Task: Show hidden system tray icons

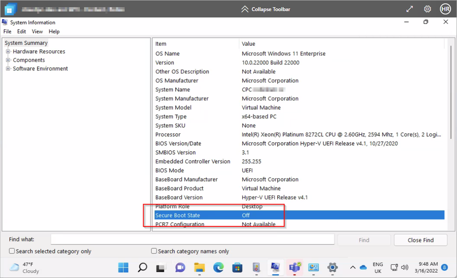Action: pos(353,267)
